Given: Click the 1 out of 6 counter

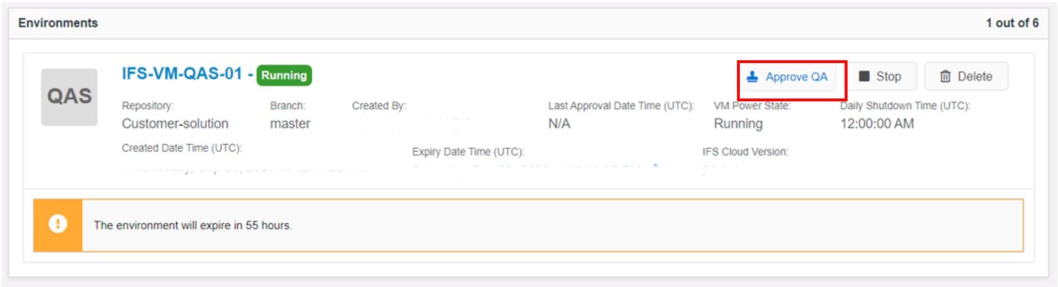Looking at the screenshot, I should pyautogui.click(x=1012, y=23).
